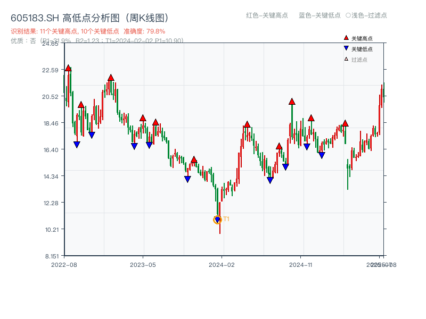Click the red high-point marker right of 2024-02
The width and height of the screenshot is (426, 319).
pos(247,124)
